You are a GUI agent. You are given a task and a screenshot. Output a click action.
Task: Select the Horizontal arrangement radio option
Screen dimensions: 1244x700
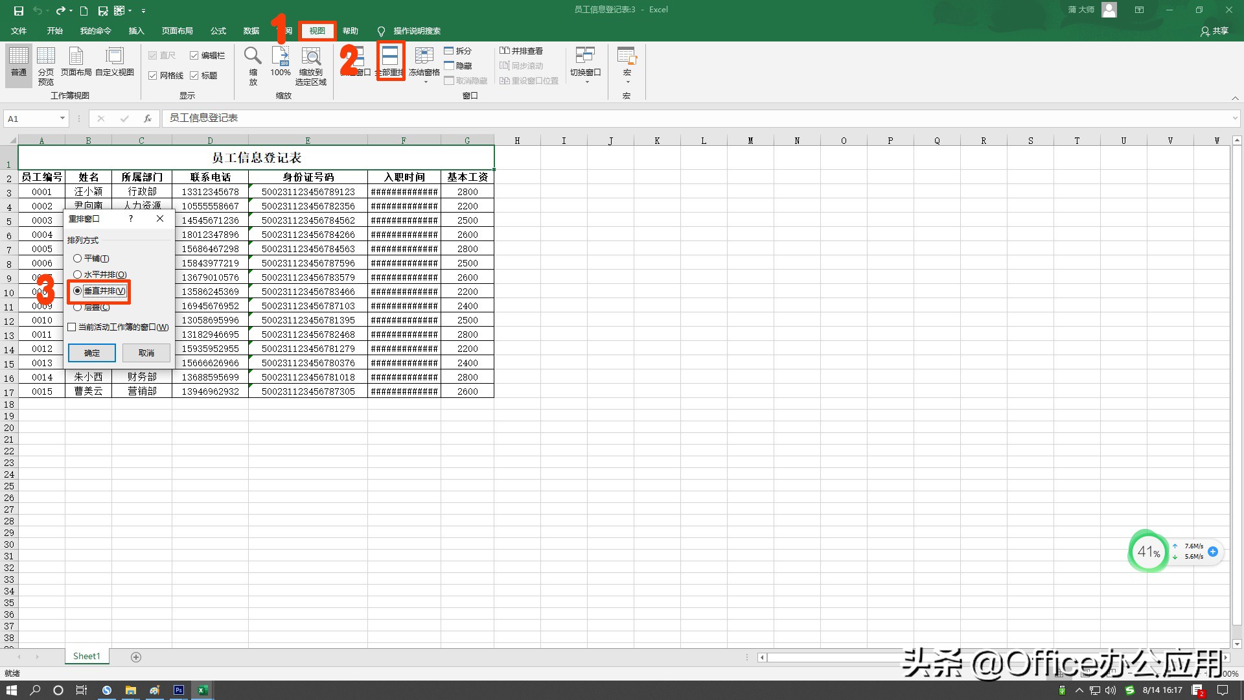coord(78,275)
